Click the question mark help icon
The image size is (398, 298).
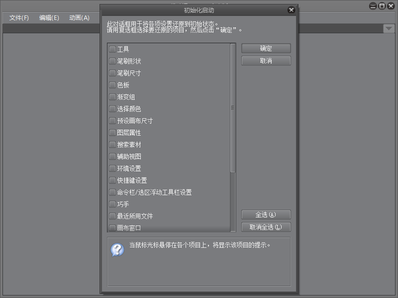(x=117, y=250)
